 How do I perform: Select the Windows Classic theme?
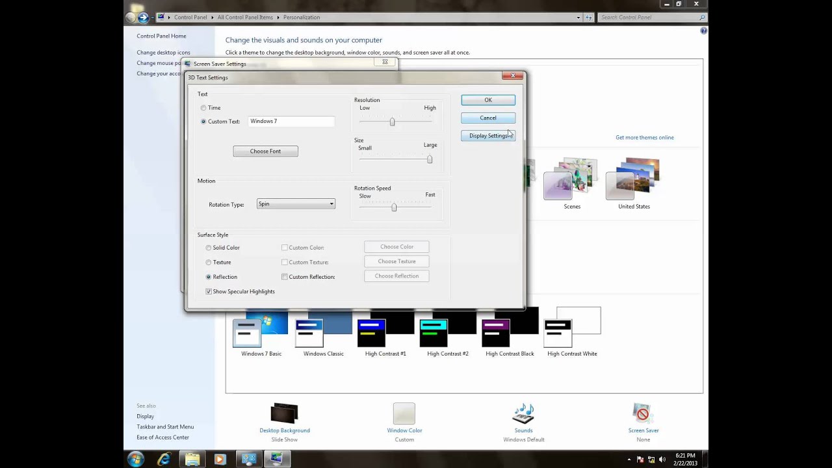click(323, 333)
